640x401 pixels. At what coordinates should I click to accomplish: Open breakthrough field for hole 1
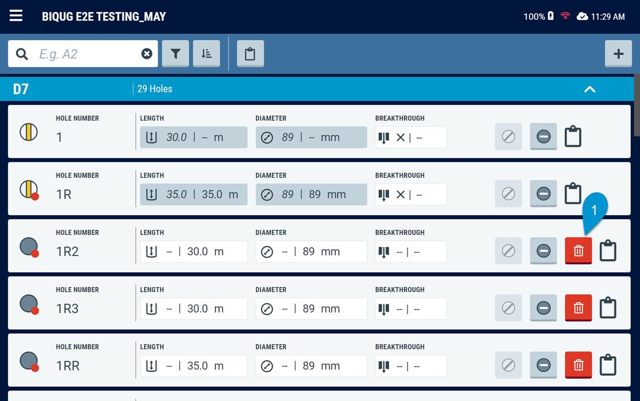point(410,137)
